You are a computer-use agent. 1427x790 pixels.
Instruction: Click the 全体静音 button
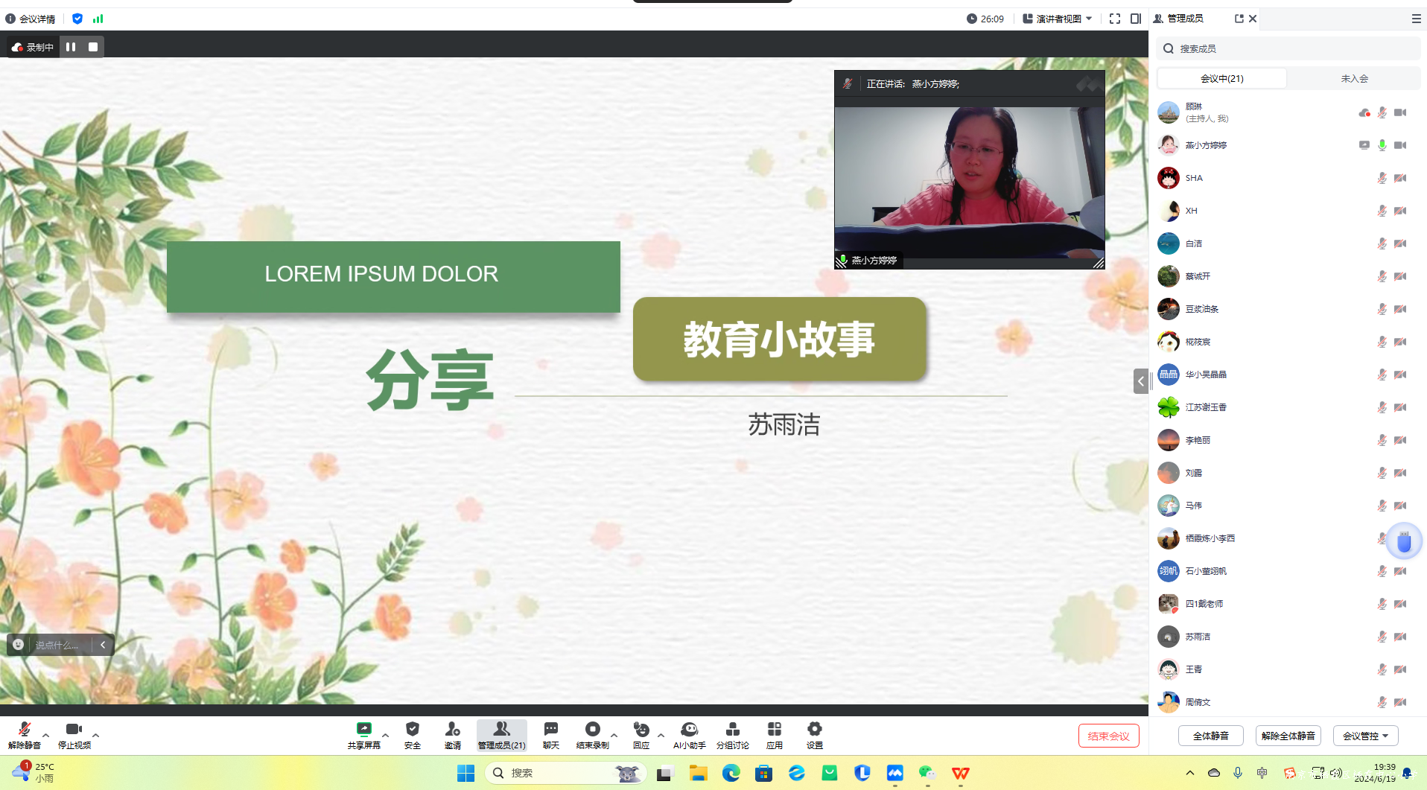click(x=1210, y=736)
